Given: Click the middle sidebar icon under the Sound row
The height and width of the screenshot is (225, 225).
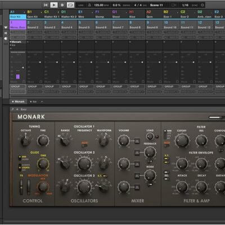Looking at the screenshot, I should [6, 33].
